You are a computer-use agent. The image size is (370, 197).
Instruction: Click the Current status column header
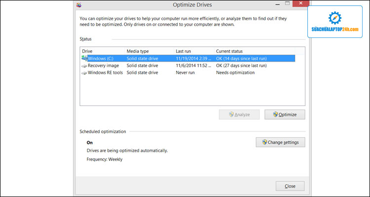(x=229, y=51)
